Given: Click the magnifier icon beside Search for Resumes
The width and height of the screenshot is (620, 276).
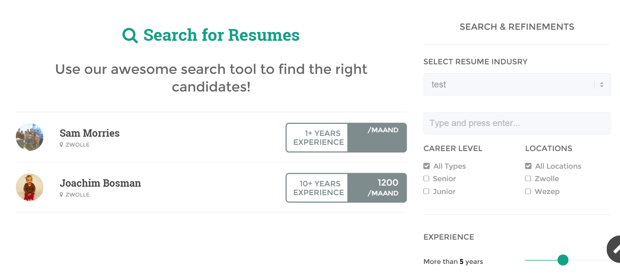Looking at the screenshot, I should (x=130, y=36).
